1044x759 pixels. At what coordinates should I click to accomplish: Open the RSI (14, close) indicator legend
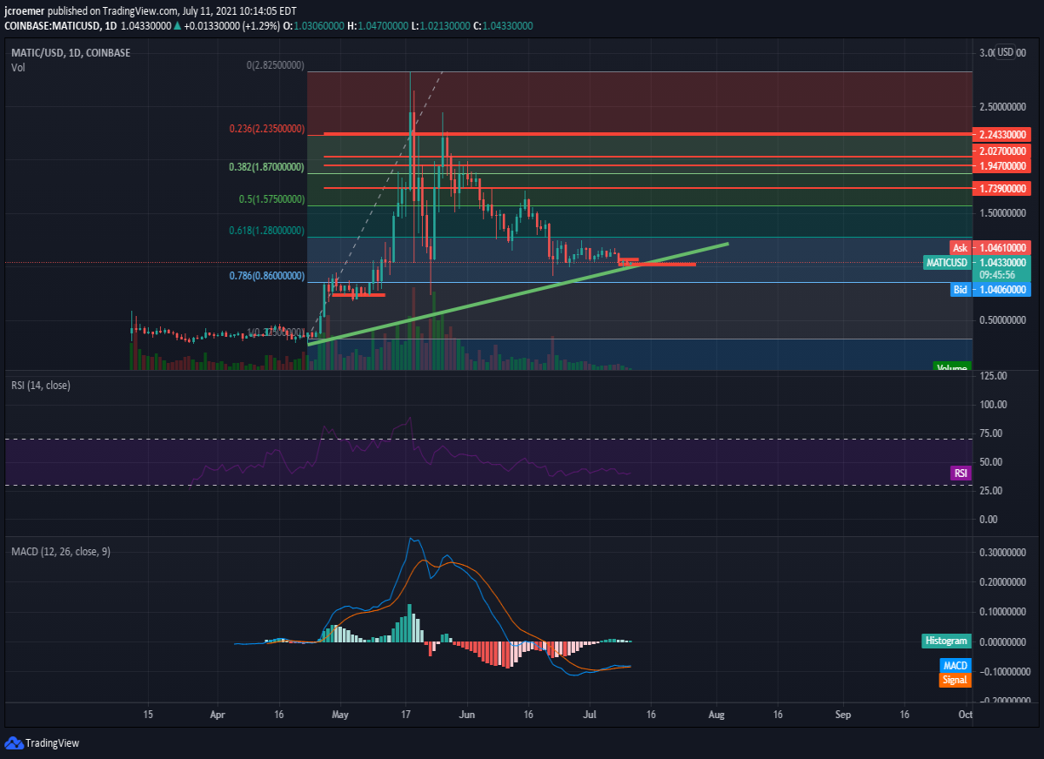41,385
